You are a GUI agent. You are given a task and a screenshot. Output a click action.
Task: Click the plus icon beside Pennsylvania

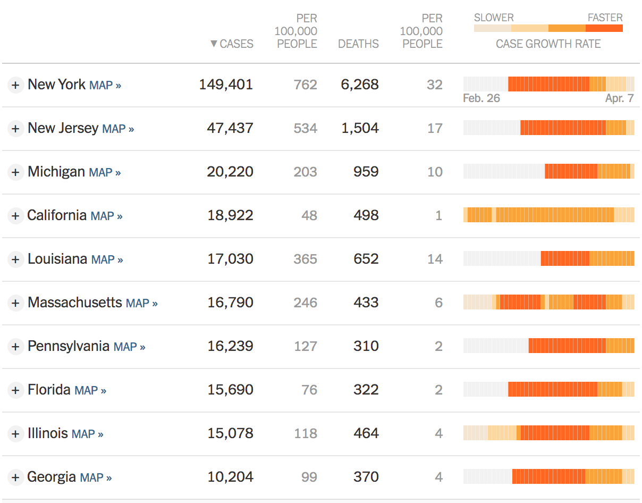[x=15, y=347]
